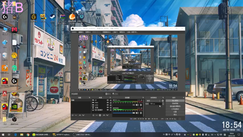Click the Mic/Aux volume slider handle
Viewport: 243px width, 137px height.
point(134,105)
